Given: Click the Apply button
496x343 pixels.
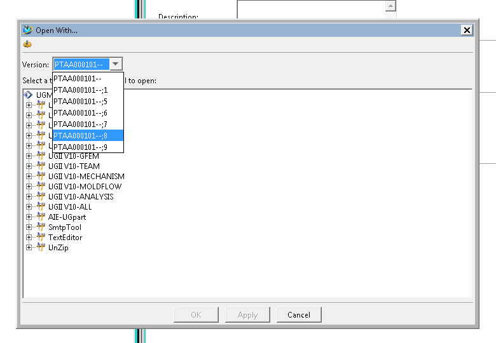Looking at the screenshot, I should pyautogui.click(x=248, y=314).
